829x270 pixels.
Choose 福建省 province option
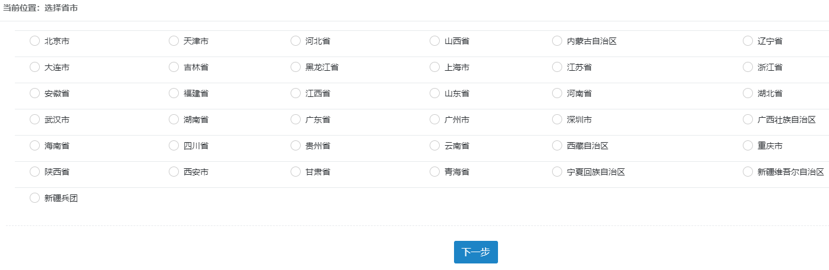click(x=174, y=93)
